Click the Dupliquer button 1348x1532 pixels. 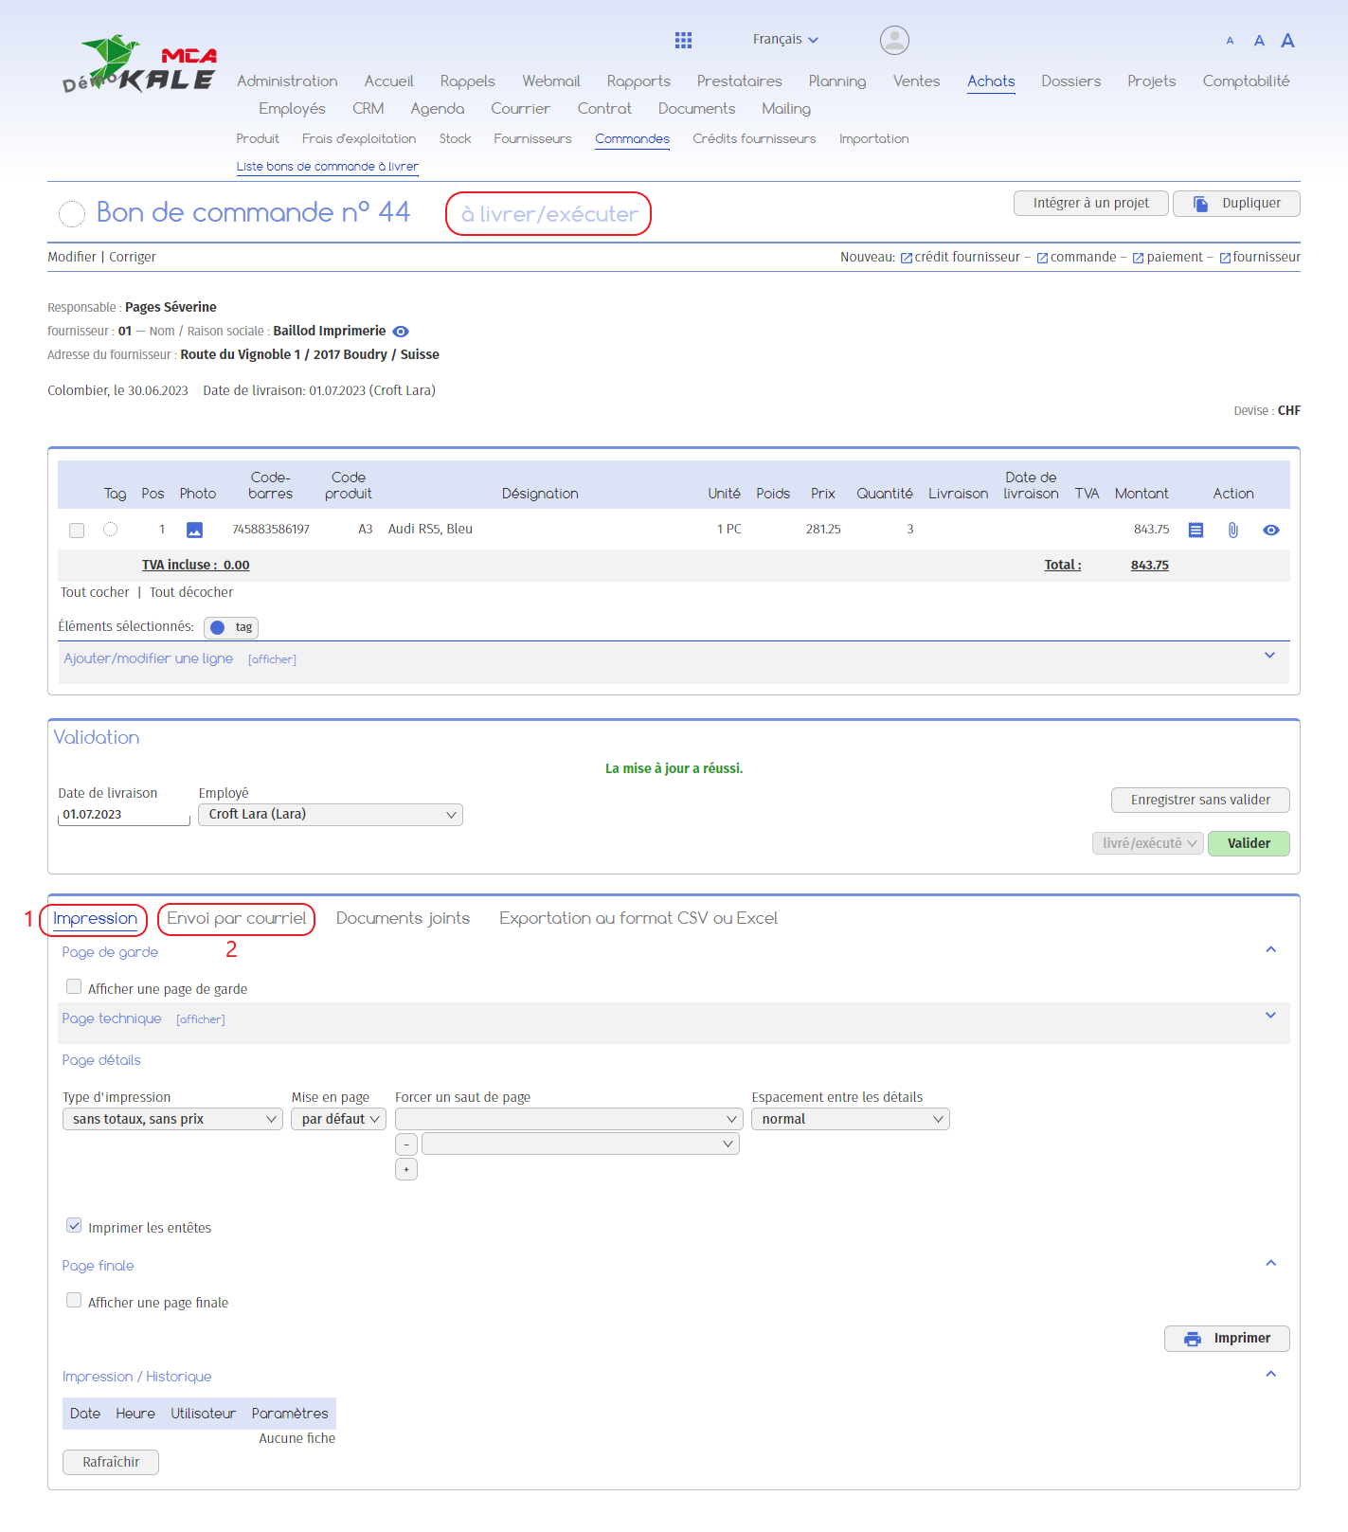pos(1236,204)
